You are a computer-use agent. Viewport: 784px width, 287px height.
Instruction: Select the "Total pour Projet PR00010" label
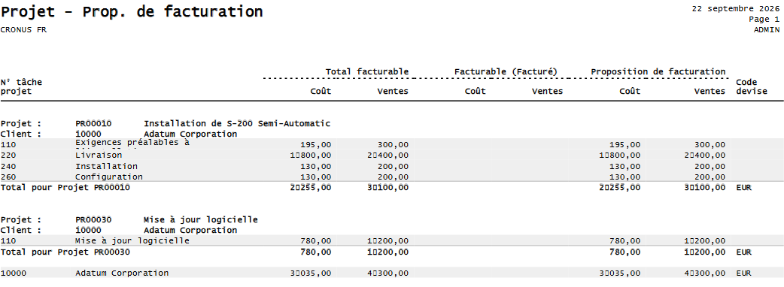pyautogui.click(x=65, y=188)
